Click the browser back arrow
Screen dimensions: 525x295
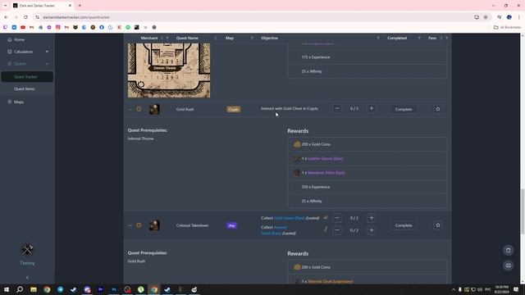[x=6, y=17]
